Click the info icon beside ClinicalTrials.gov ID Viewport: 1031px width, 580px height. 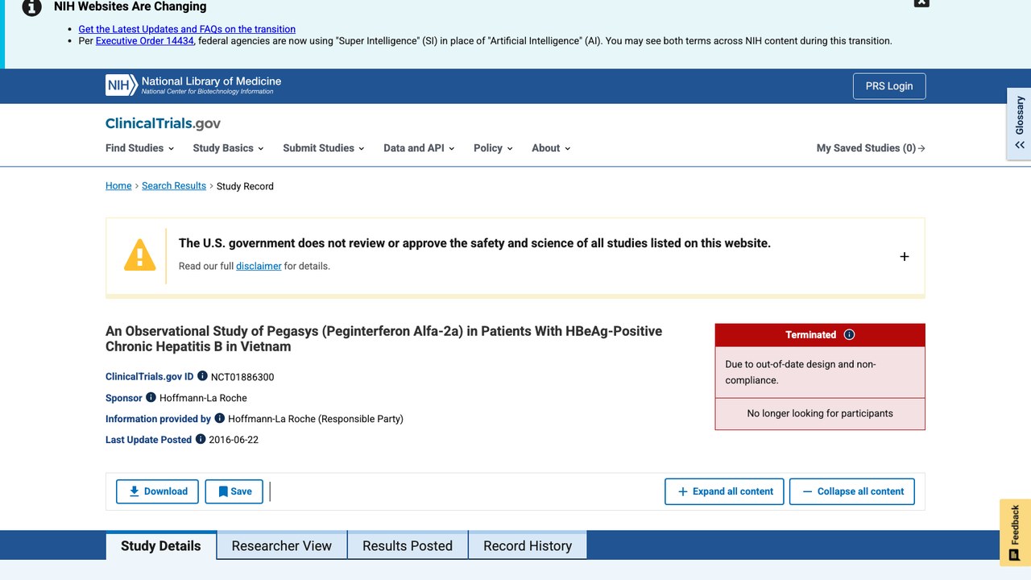coord(203,376)
